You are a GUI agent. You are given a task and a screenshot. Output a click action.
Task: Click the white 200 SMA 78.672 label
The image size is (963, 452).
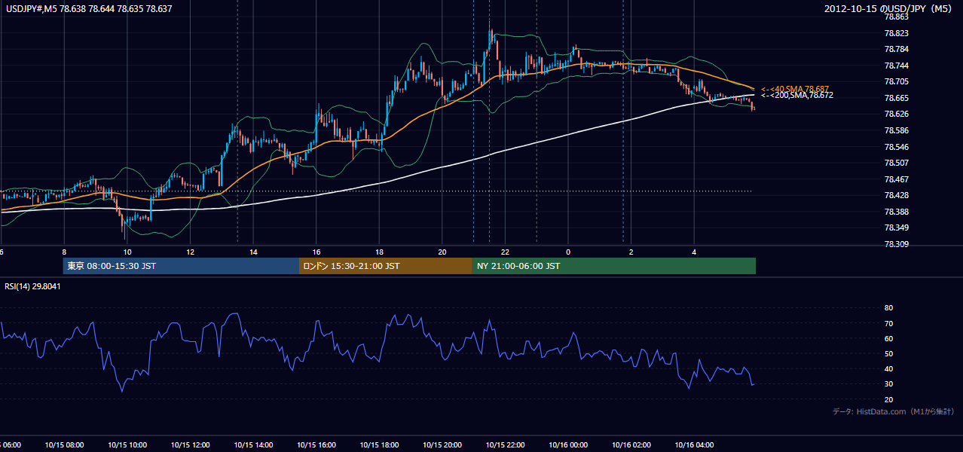(x=796, y=96)
